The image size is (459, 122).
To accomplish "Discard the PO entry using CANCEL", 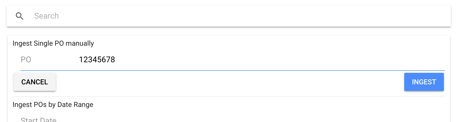I will (35, 82).
